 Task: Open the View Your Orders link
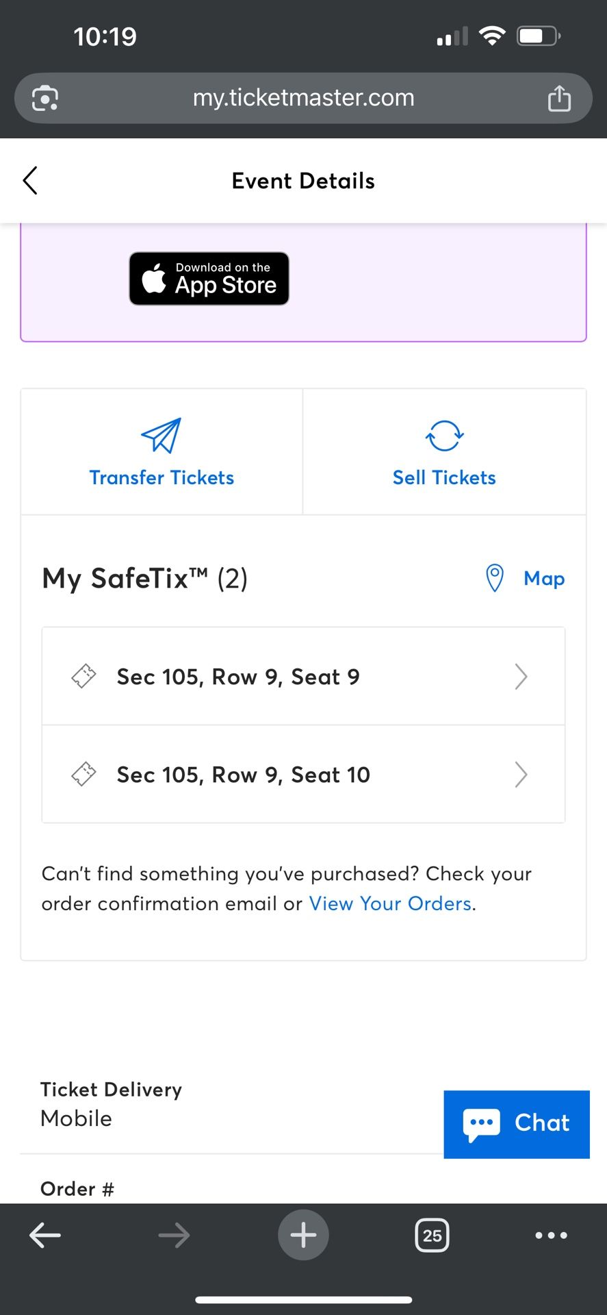coord(390,903)
